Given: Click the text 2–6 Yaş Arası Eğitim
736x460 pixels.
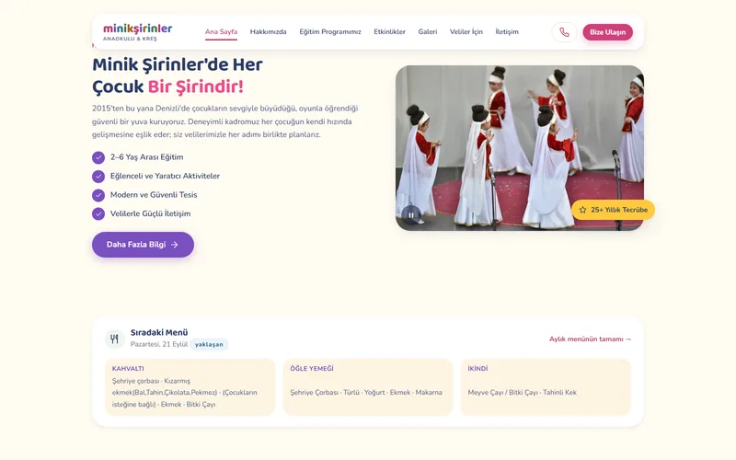Looking at the screenshot, I should 147,157.
